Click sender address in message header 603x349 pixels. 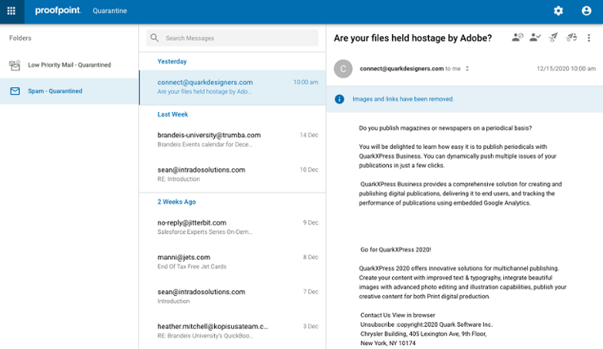pos(401,69)
